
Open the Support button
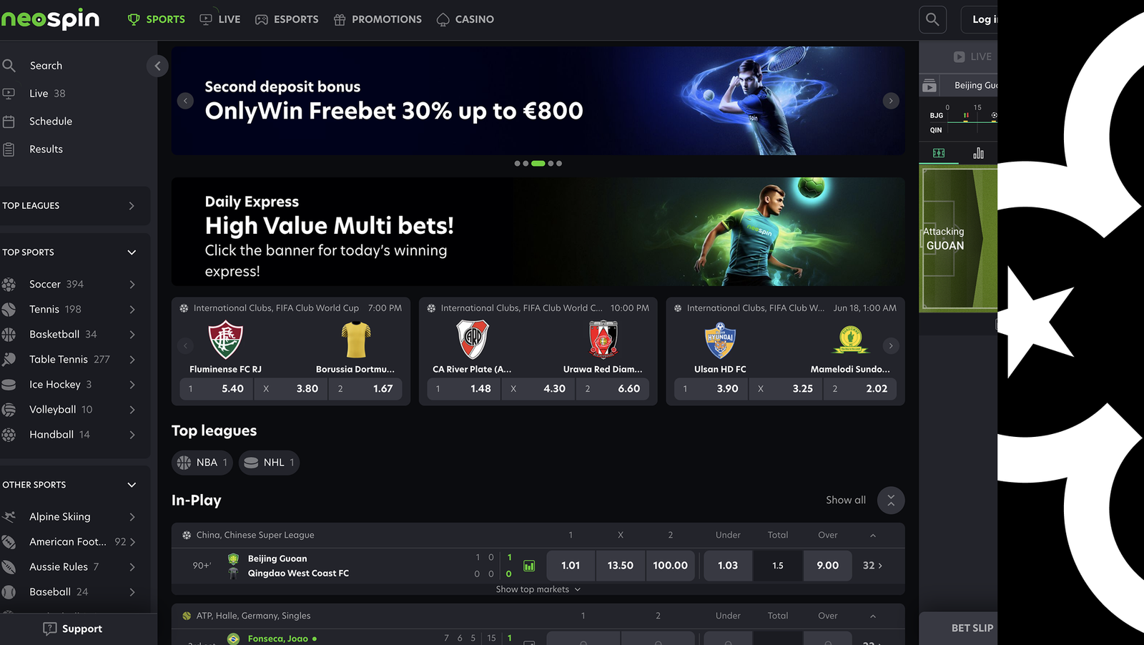coord(72,629)
